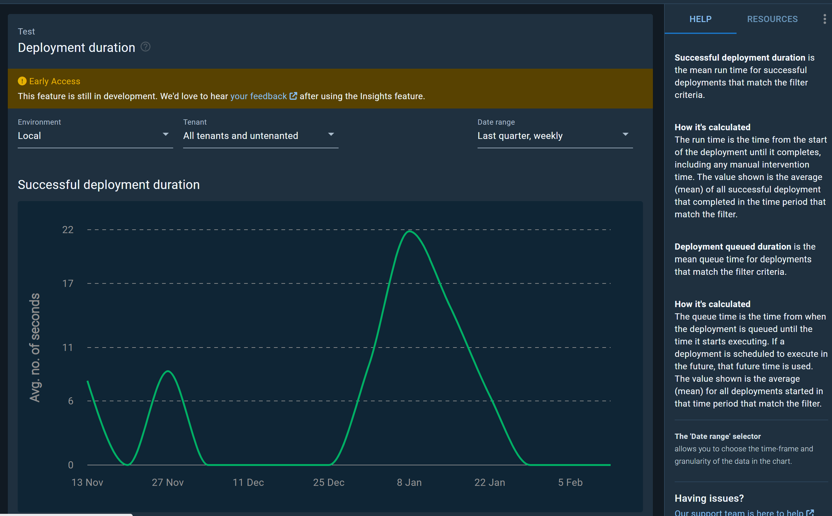Select the Help tab
This screenshot has width=832, height=516.
click(700, 19)
